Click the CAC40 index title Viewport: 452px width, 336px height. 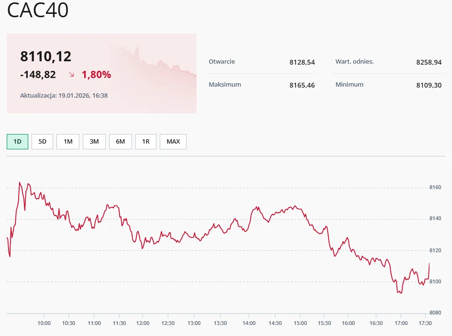tap(38, 11)
